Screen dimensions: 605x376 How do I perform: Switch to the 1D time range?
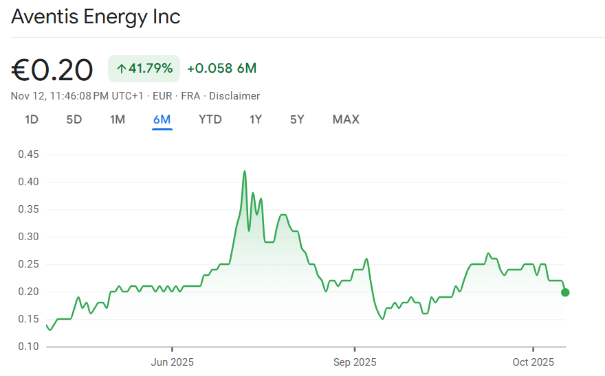pyautogui.click(x=32, y=119)
